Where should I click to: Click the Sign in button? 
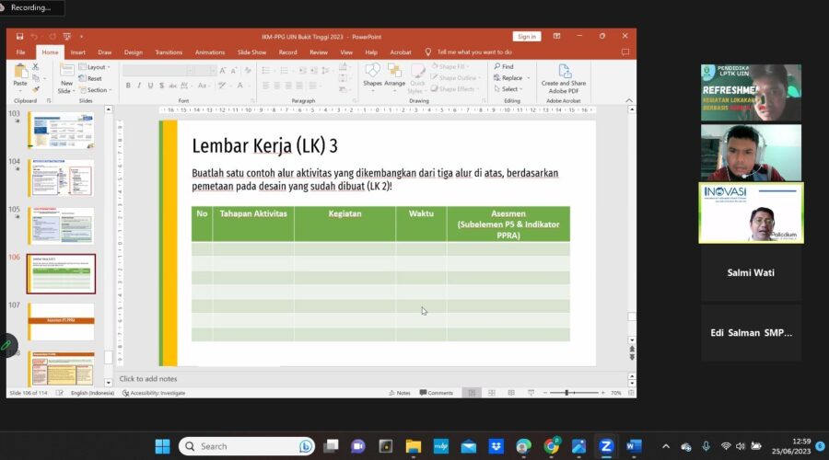click(x=526, y=37)
